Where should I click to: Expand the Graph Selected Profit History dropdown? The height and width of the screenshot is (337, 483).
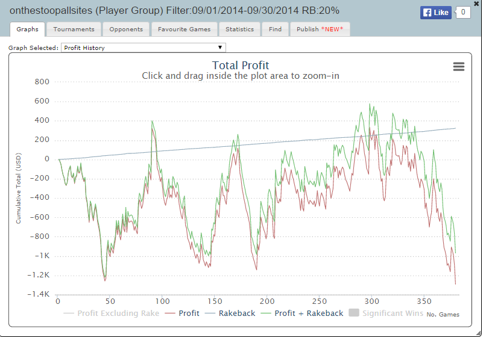(144, 48)
